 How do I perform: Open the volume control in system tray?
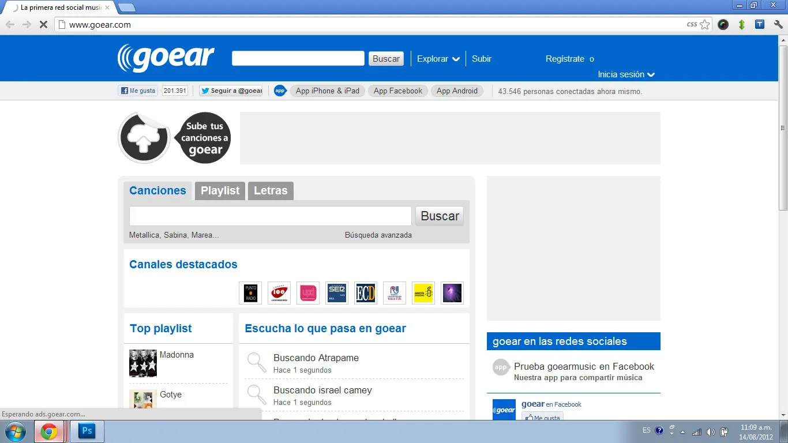(711, 432)
